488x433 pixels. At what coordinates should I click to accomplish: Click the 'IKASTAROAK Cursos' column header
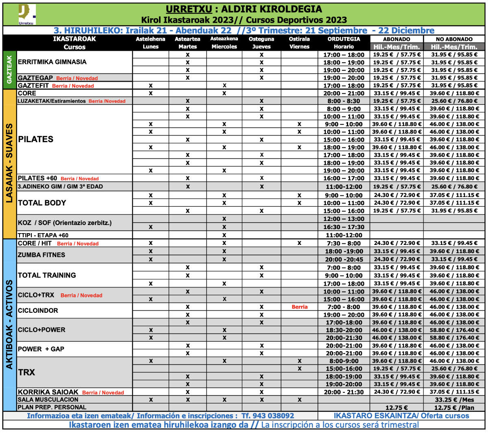click(74, 43)
